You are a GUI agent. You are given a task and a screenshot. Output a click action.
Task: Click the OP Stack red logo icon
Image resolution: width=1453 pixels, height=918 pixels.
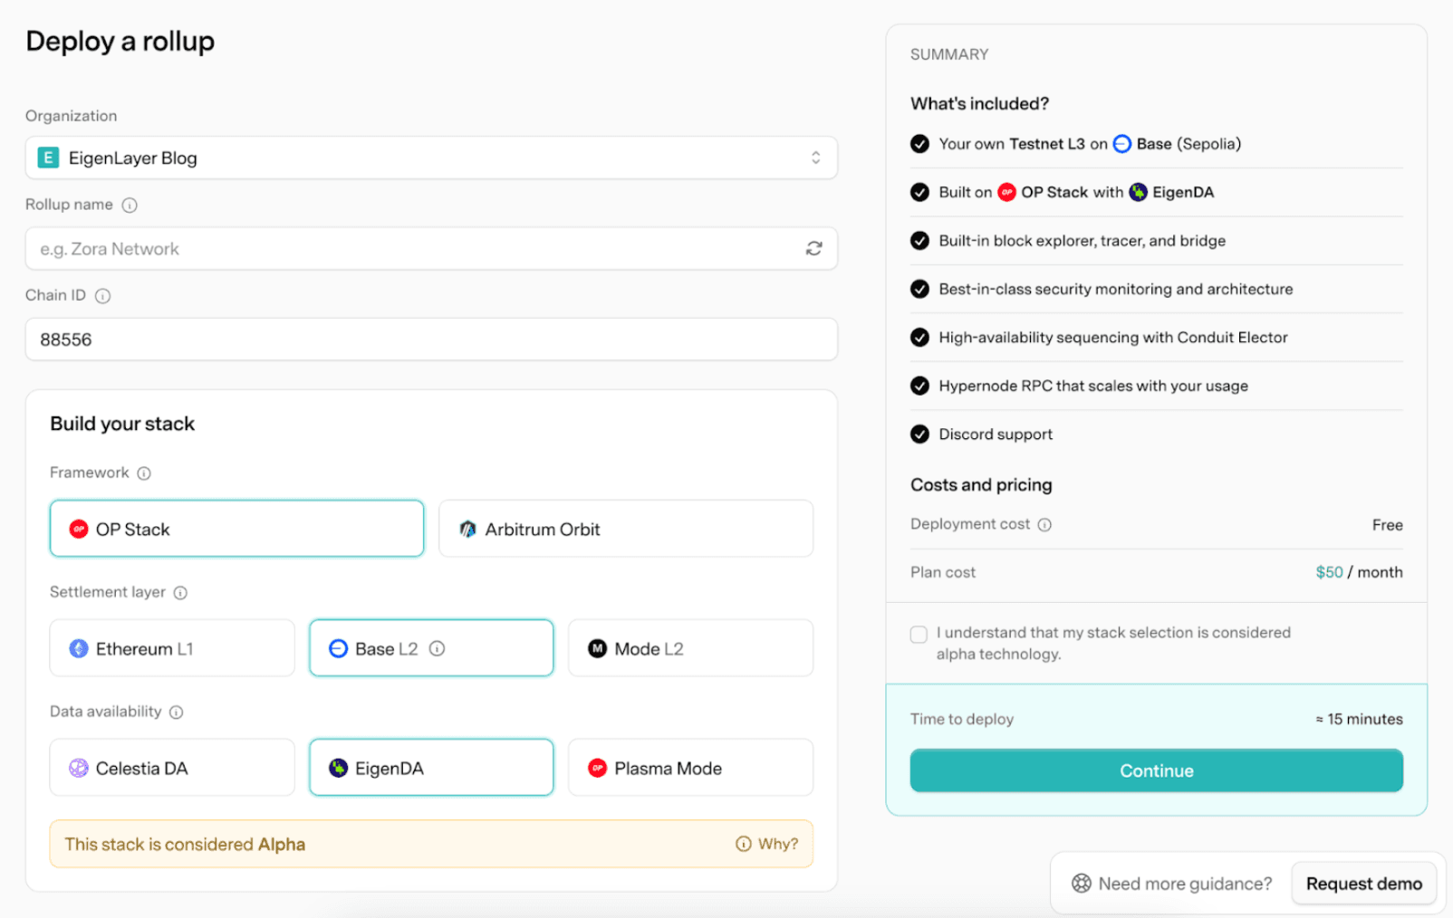coord(79,529)
